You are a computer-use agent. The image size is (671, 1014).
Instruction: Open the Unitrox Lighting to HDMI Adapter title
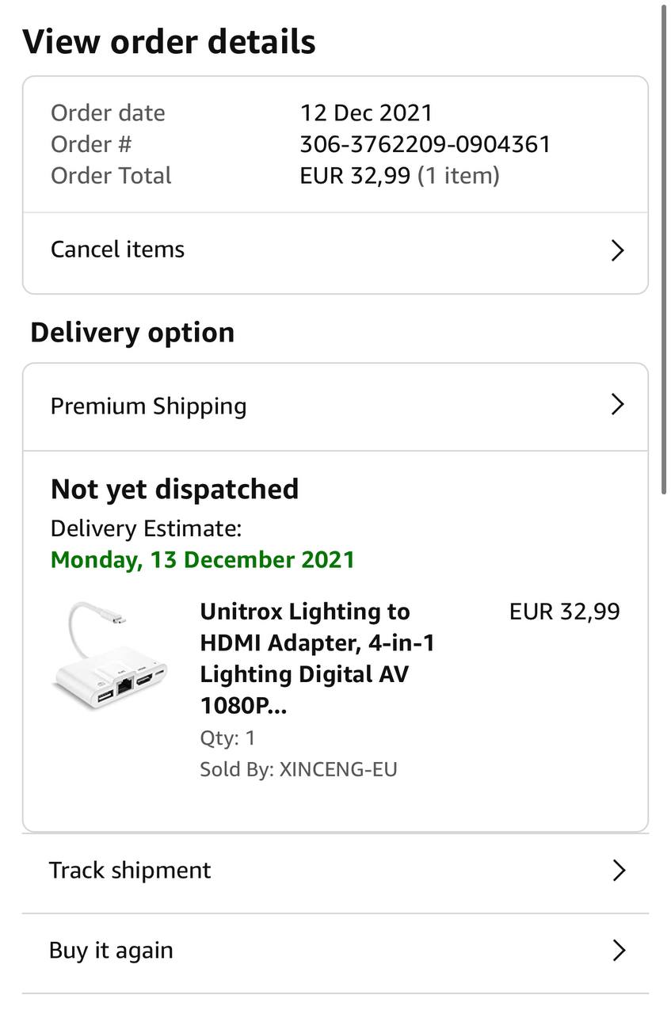click(x=317, y=658)
